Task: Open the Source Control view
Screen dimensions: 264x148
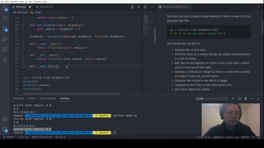Action: 5,29
